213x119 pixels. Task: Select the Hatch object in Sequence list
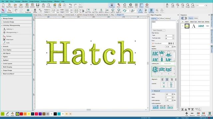coord(187,26)
